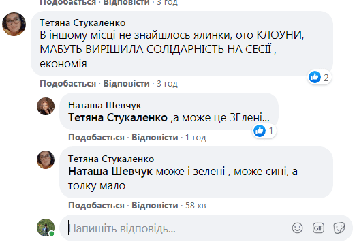Open Тетяна Стукаленко's avatar on her reply

[x=46, y=159]
